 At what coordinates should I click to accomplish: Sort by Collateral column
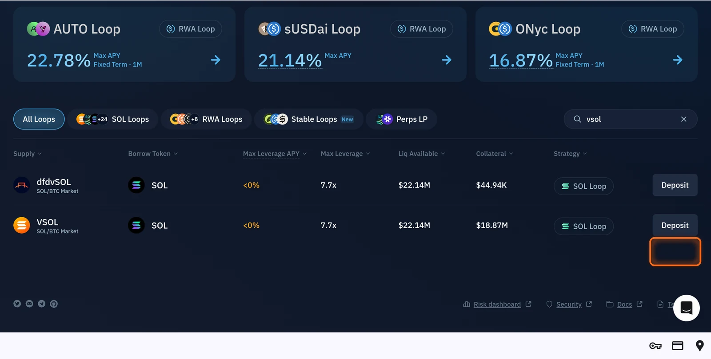tap(495, 154)
